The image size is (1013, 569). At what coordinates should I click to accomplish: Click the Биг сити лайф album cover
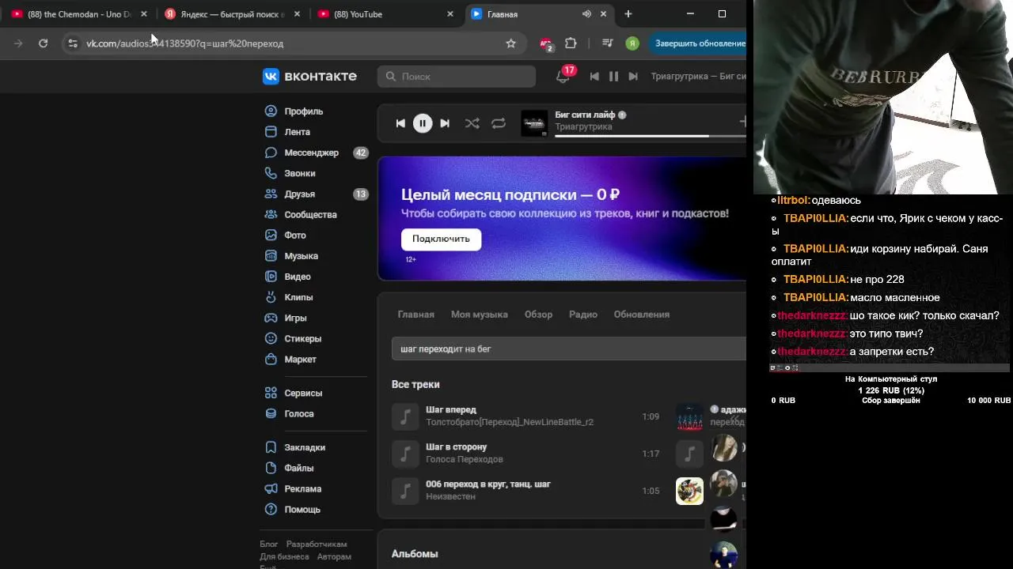pos(534,123)
